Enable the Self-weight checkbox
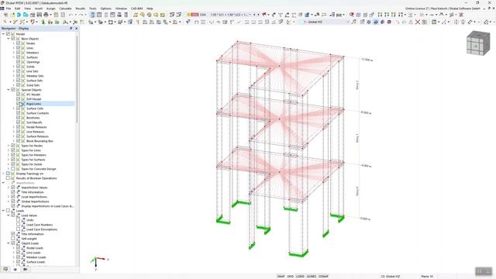Screen dimensions: 496x279 point(13,239)
